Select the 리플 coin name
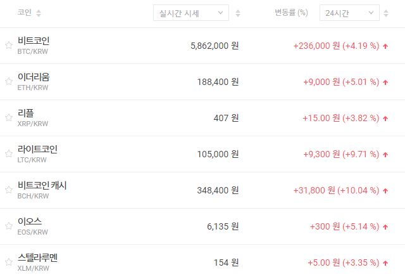 [x=26, y=114]
